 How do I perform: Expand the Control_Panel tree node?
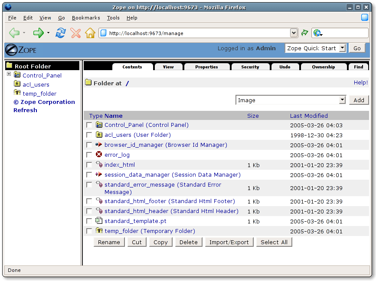[9, 74]
